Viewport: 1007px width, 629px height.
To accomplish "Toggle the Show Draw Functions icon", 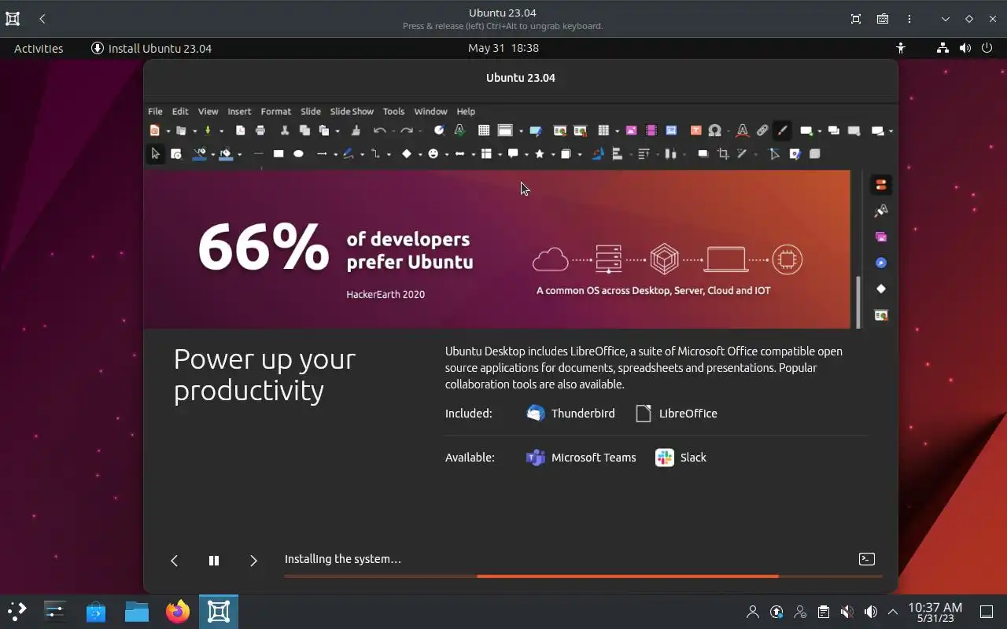I will 782,131.
